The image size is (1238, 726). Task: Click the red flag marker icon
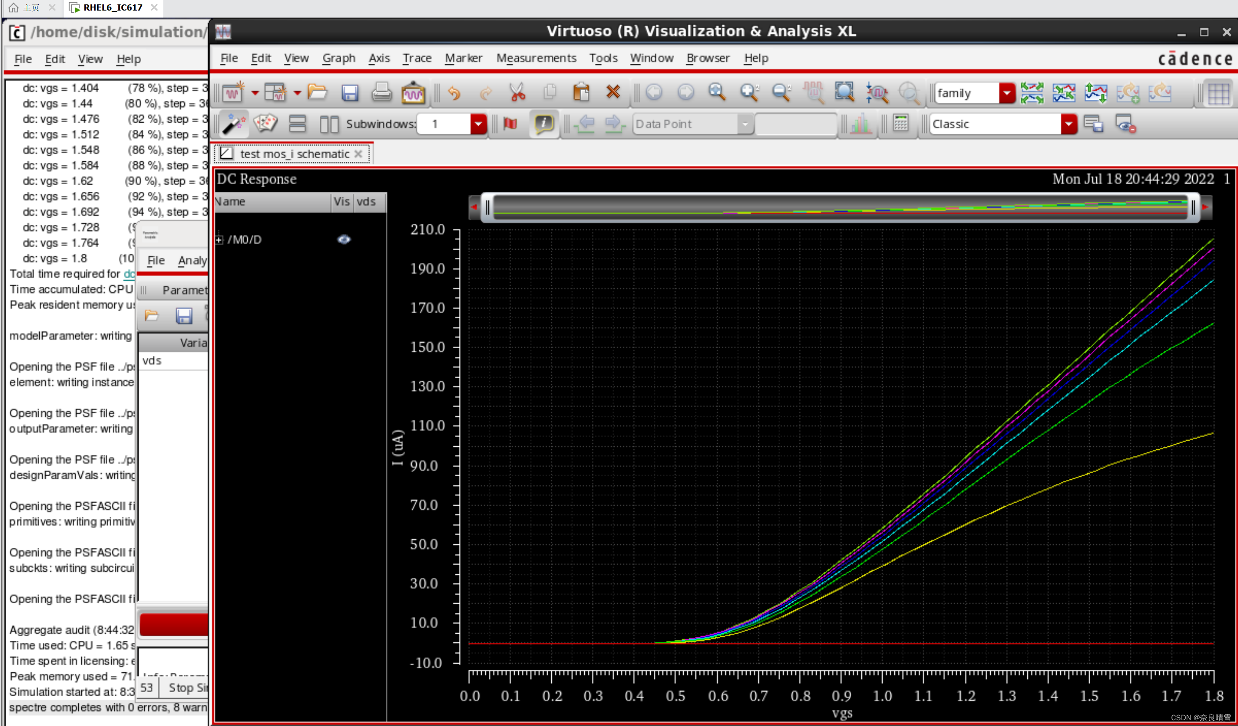click(x=510, y=124)
